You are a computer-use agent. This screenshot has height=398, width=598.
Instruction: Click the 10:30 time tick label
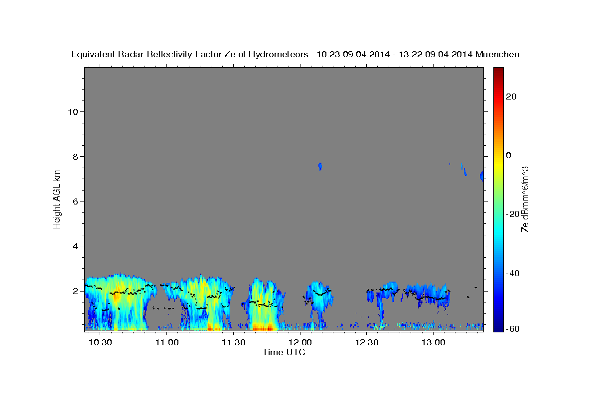[101, 343]
